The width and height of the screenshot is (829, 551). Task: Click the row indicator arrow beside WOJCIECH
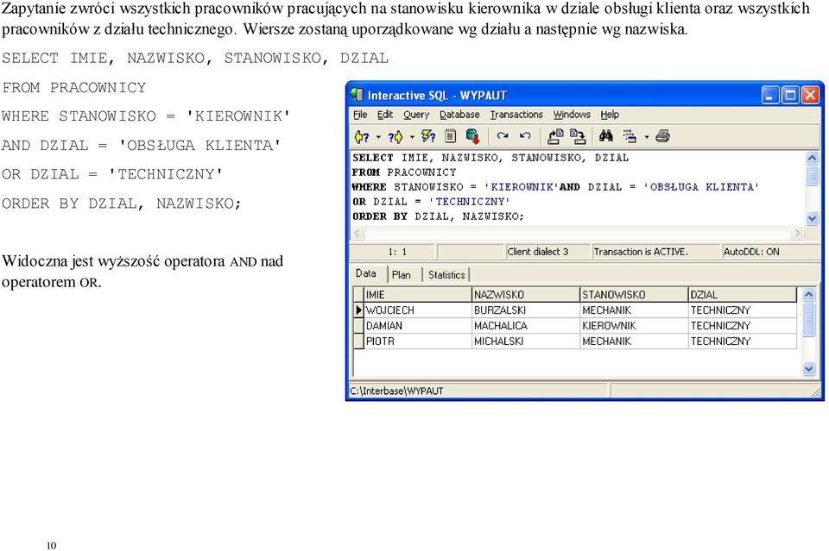[359, 310]
